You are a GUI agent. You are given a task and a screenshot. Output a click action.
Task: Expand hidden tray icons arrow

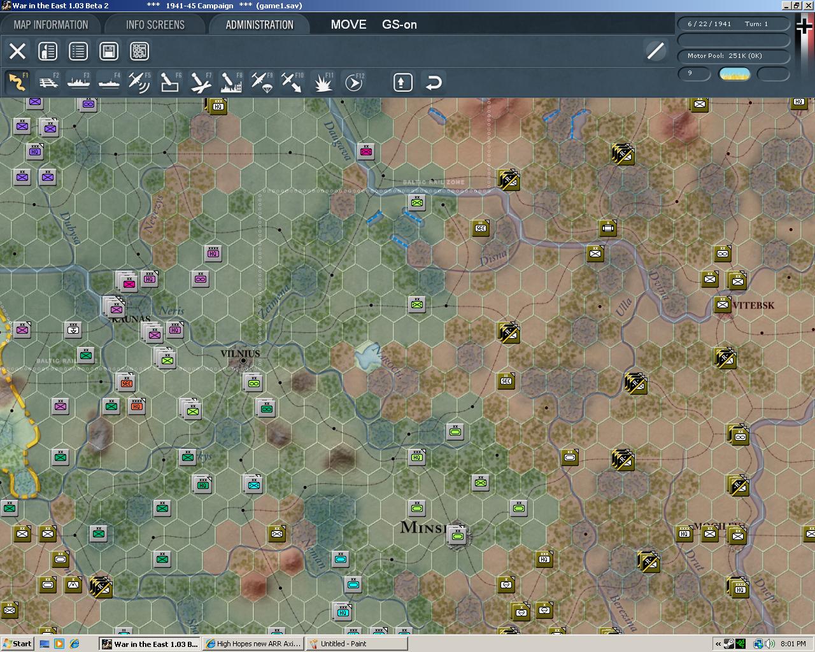coord(719,644)
